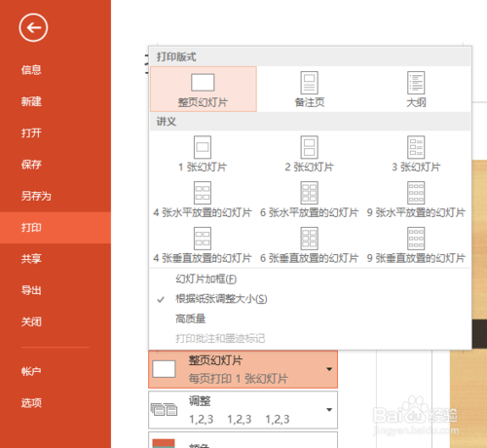The width and height of the screenshot is (487, 448).
Task: Select 9 张水平放置的幻灯片 handout icon
Action: pos(416,193)
